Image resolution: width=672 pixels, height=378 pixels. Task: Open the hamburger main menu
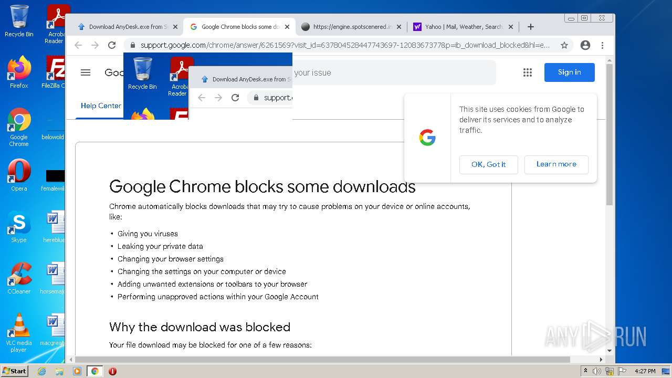(86, 72)
